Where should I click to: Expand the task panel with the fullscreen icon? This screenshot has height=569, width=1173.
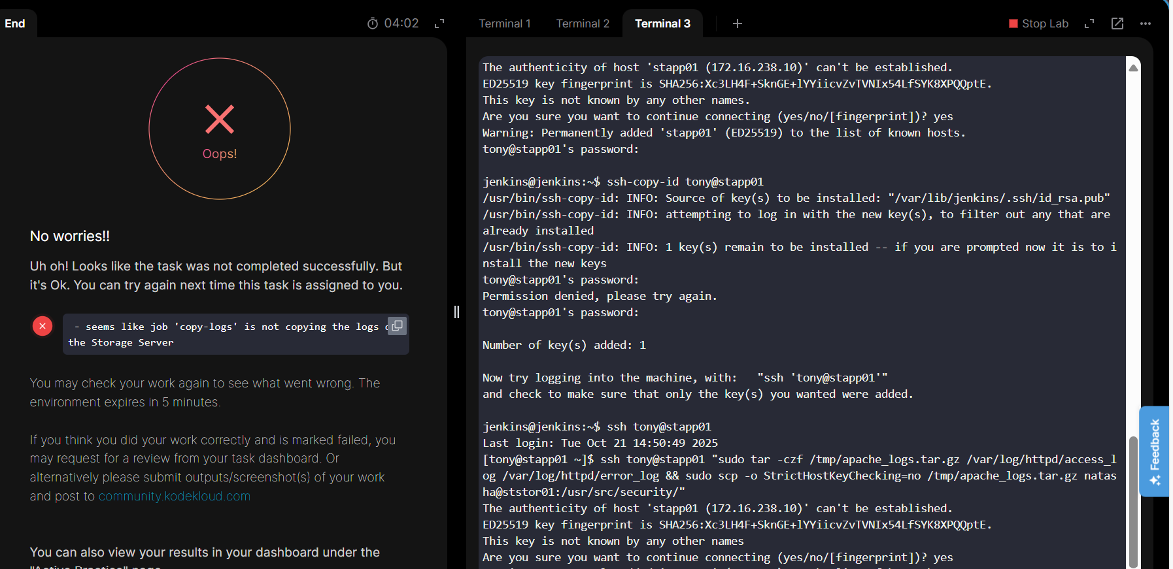click(x=439, y=24)
